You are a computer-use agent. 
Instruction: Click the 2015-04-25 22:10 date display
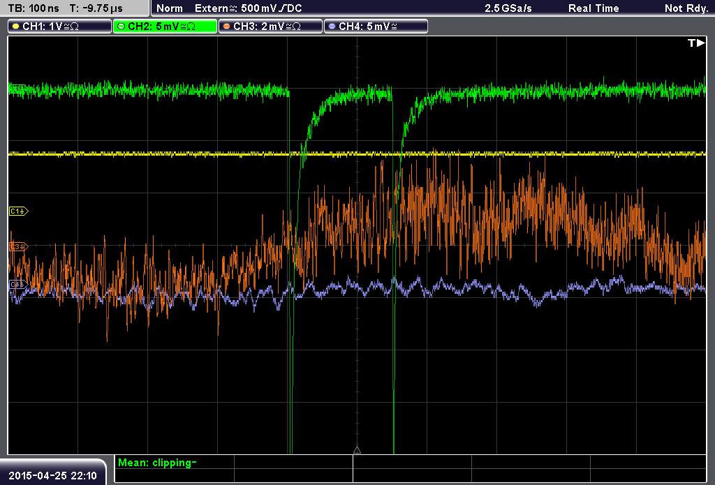coord(53,476)
